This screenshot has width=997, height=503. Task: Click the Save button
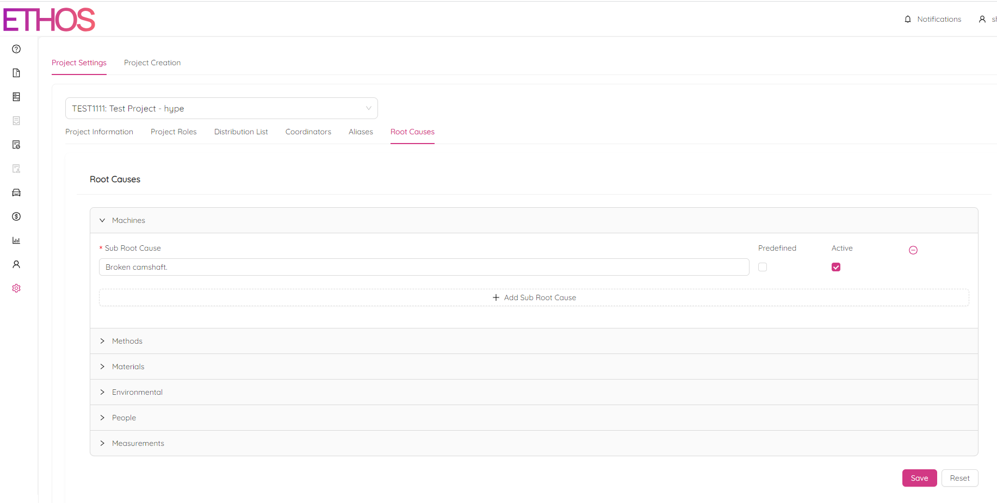pos(919,478)
